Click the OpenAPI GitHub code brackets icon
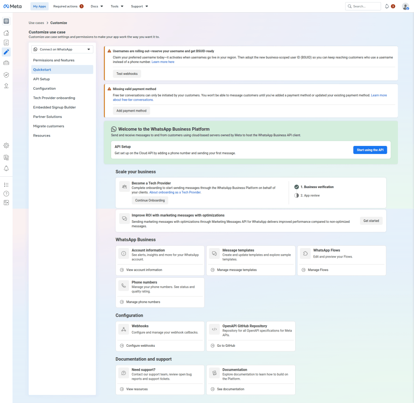Viewport: 414px width, 403px height. (x=215, y=329)
